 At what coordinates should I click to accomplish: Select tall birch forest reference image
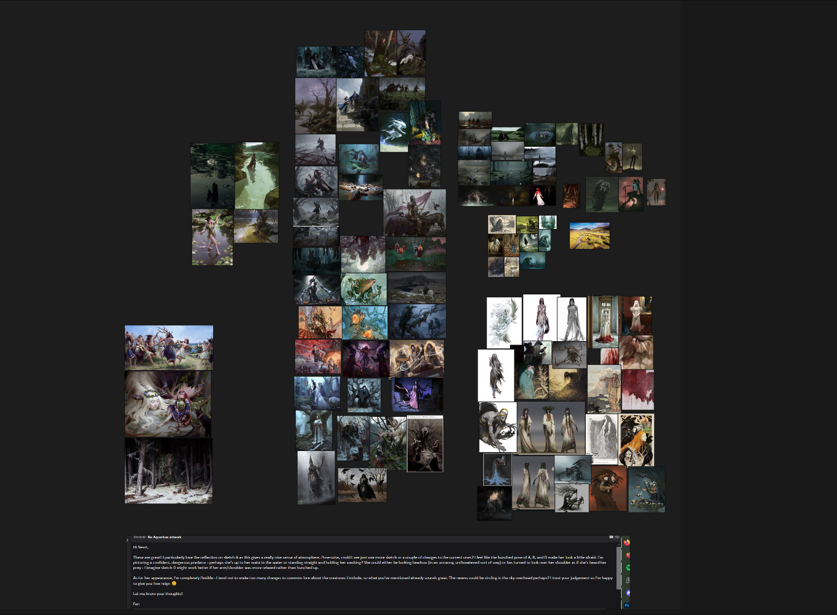591,140
